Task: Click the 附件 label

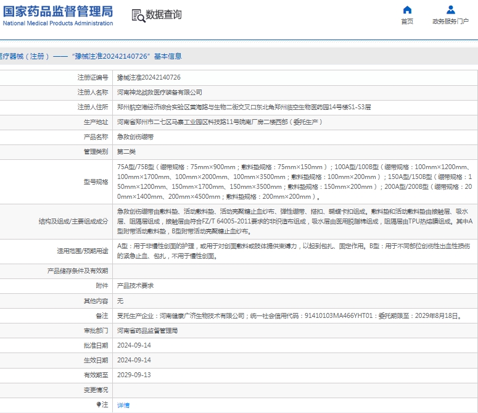Action: pyautogui.click(x=102, y=286)
